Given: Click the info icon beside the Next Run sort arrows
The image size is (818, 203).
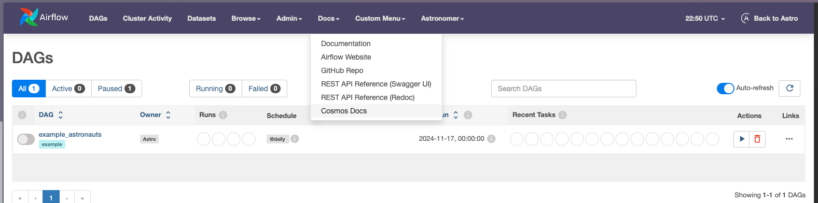Looking at the screenshot, I should [x=468, y=115].
